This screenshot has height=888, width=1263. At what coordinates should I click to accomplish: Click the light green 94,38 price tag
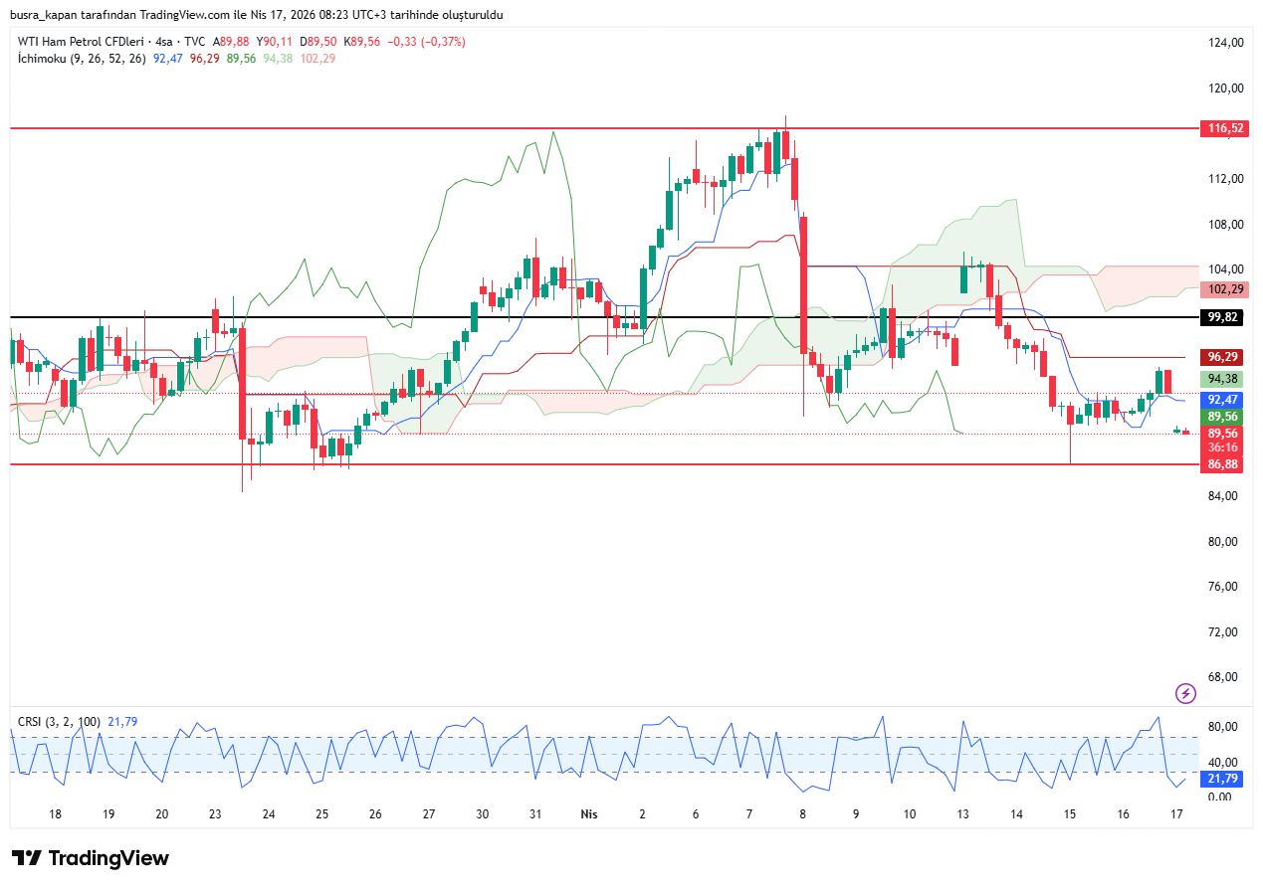point(1223,379)
